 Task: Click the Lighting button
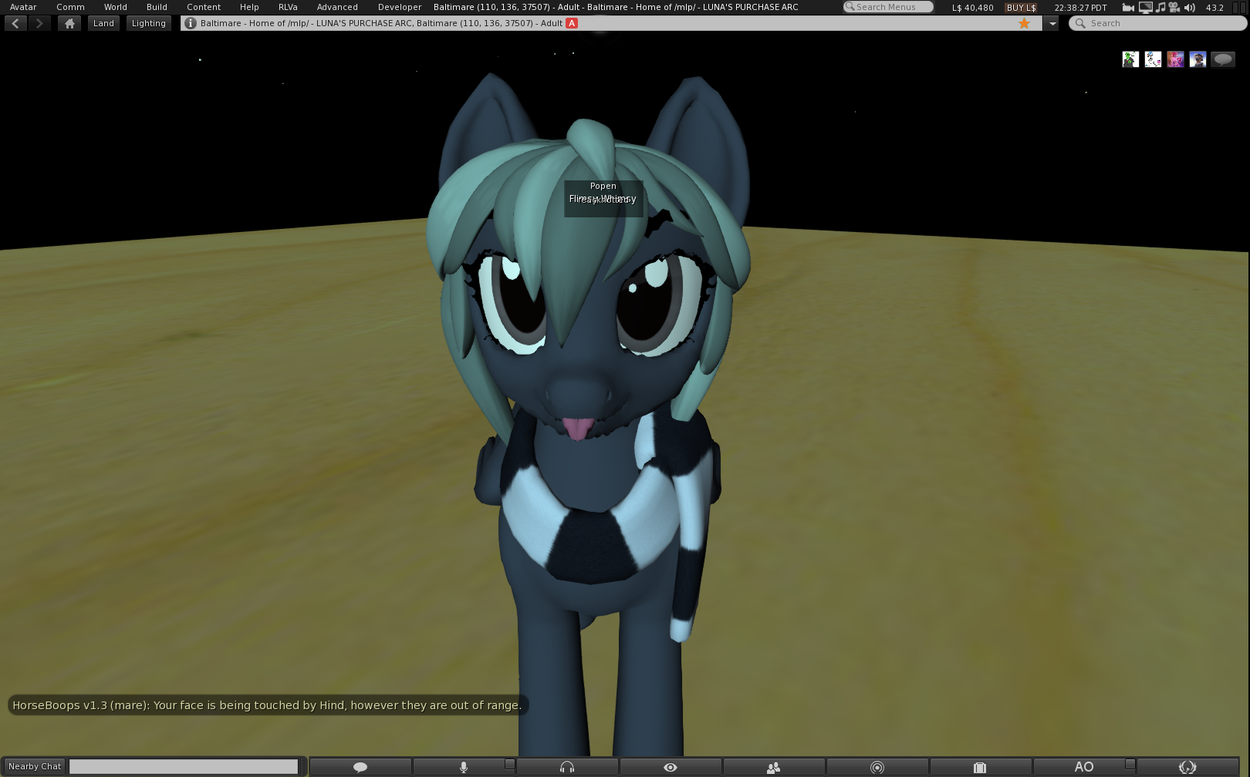[149, 23]
